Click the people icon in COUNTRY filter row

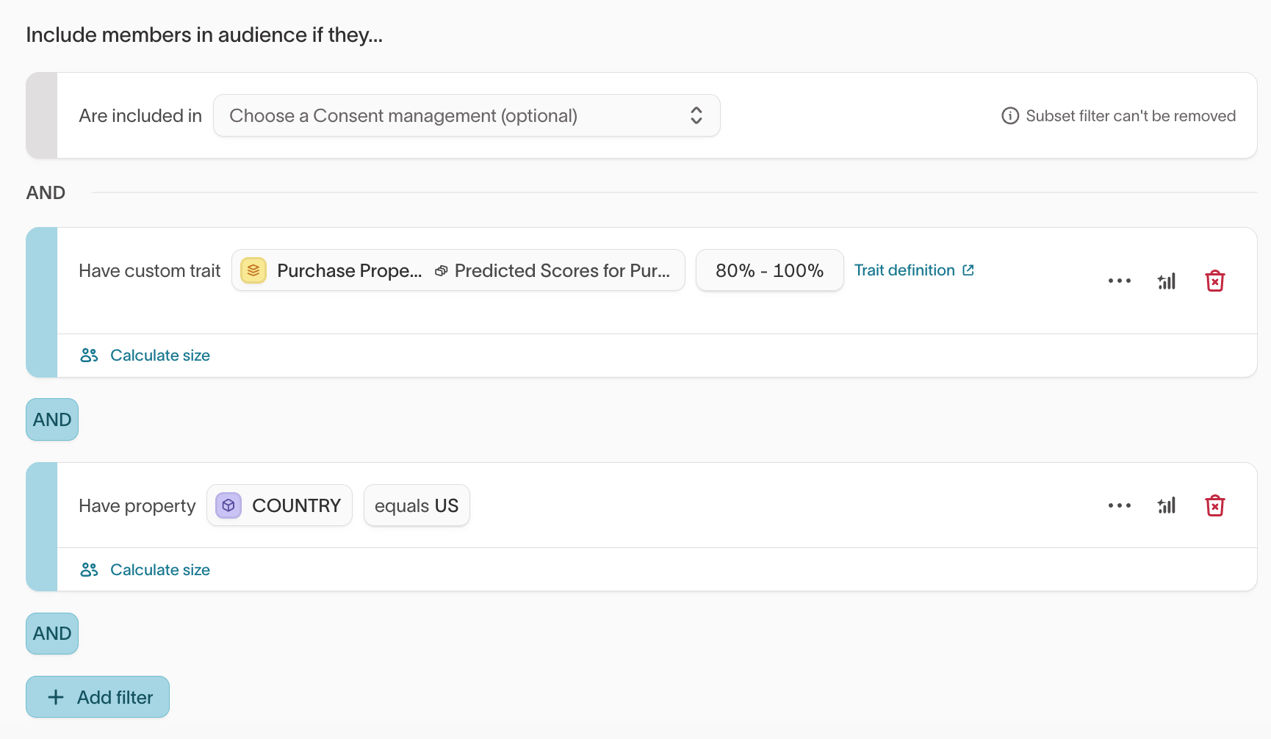pos(89,570)
